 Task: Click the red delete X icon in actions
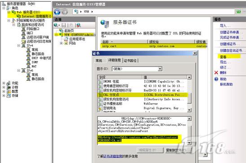pyautogui.click(x=216, y=72)
